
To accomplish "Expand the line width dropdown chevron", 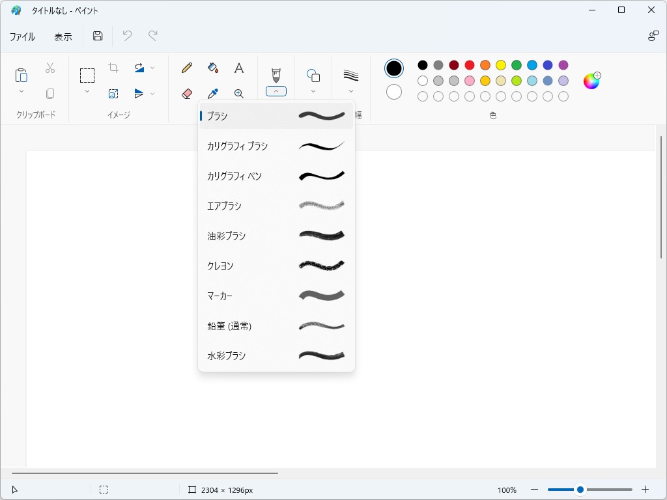I will (351, 91).
